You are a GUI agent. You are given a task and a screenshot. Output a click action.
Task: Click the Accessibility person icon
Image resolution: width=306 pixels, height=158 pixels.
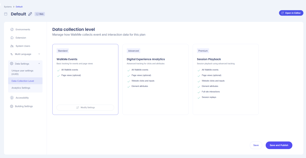click(12, 98)
